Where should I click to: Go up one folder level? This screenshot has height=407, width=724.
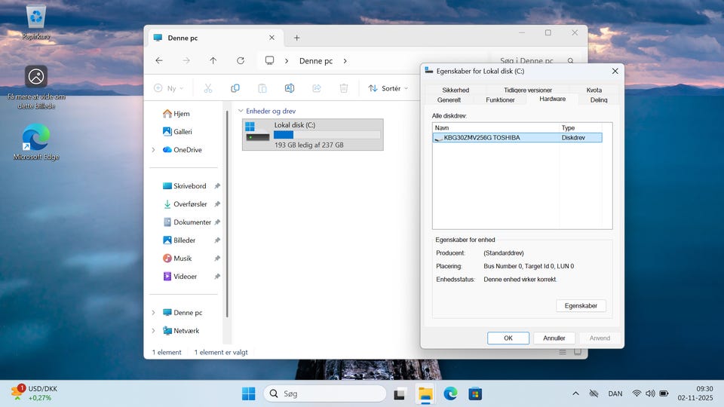click(213, 61)
